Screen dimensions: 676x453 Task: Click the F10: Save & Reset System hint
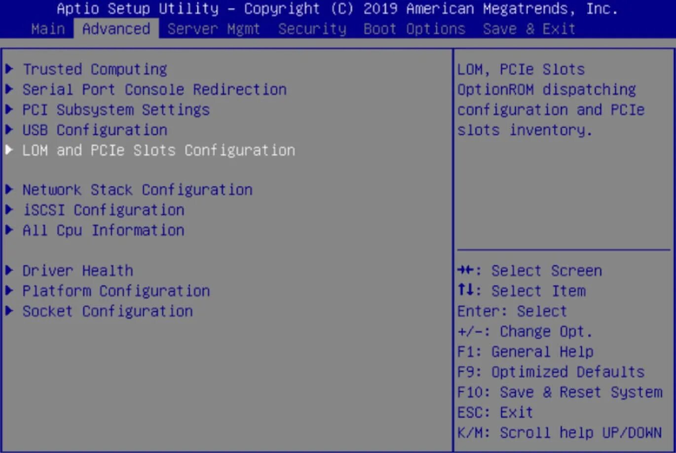(560, 392)
